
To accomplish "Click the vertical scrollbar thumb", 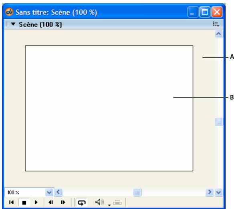I will (x=219, y=121).
